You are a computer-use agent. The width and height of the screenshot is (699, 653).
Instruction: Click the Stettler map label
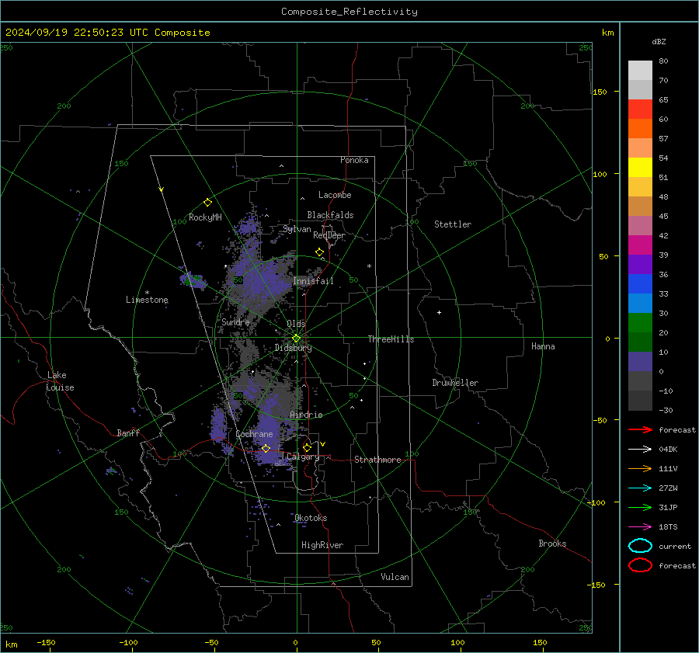453,224
